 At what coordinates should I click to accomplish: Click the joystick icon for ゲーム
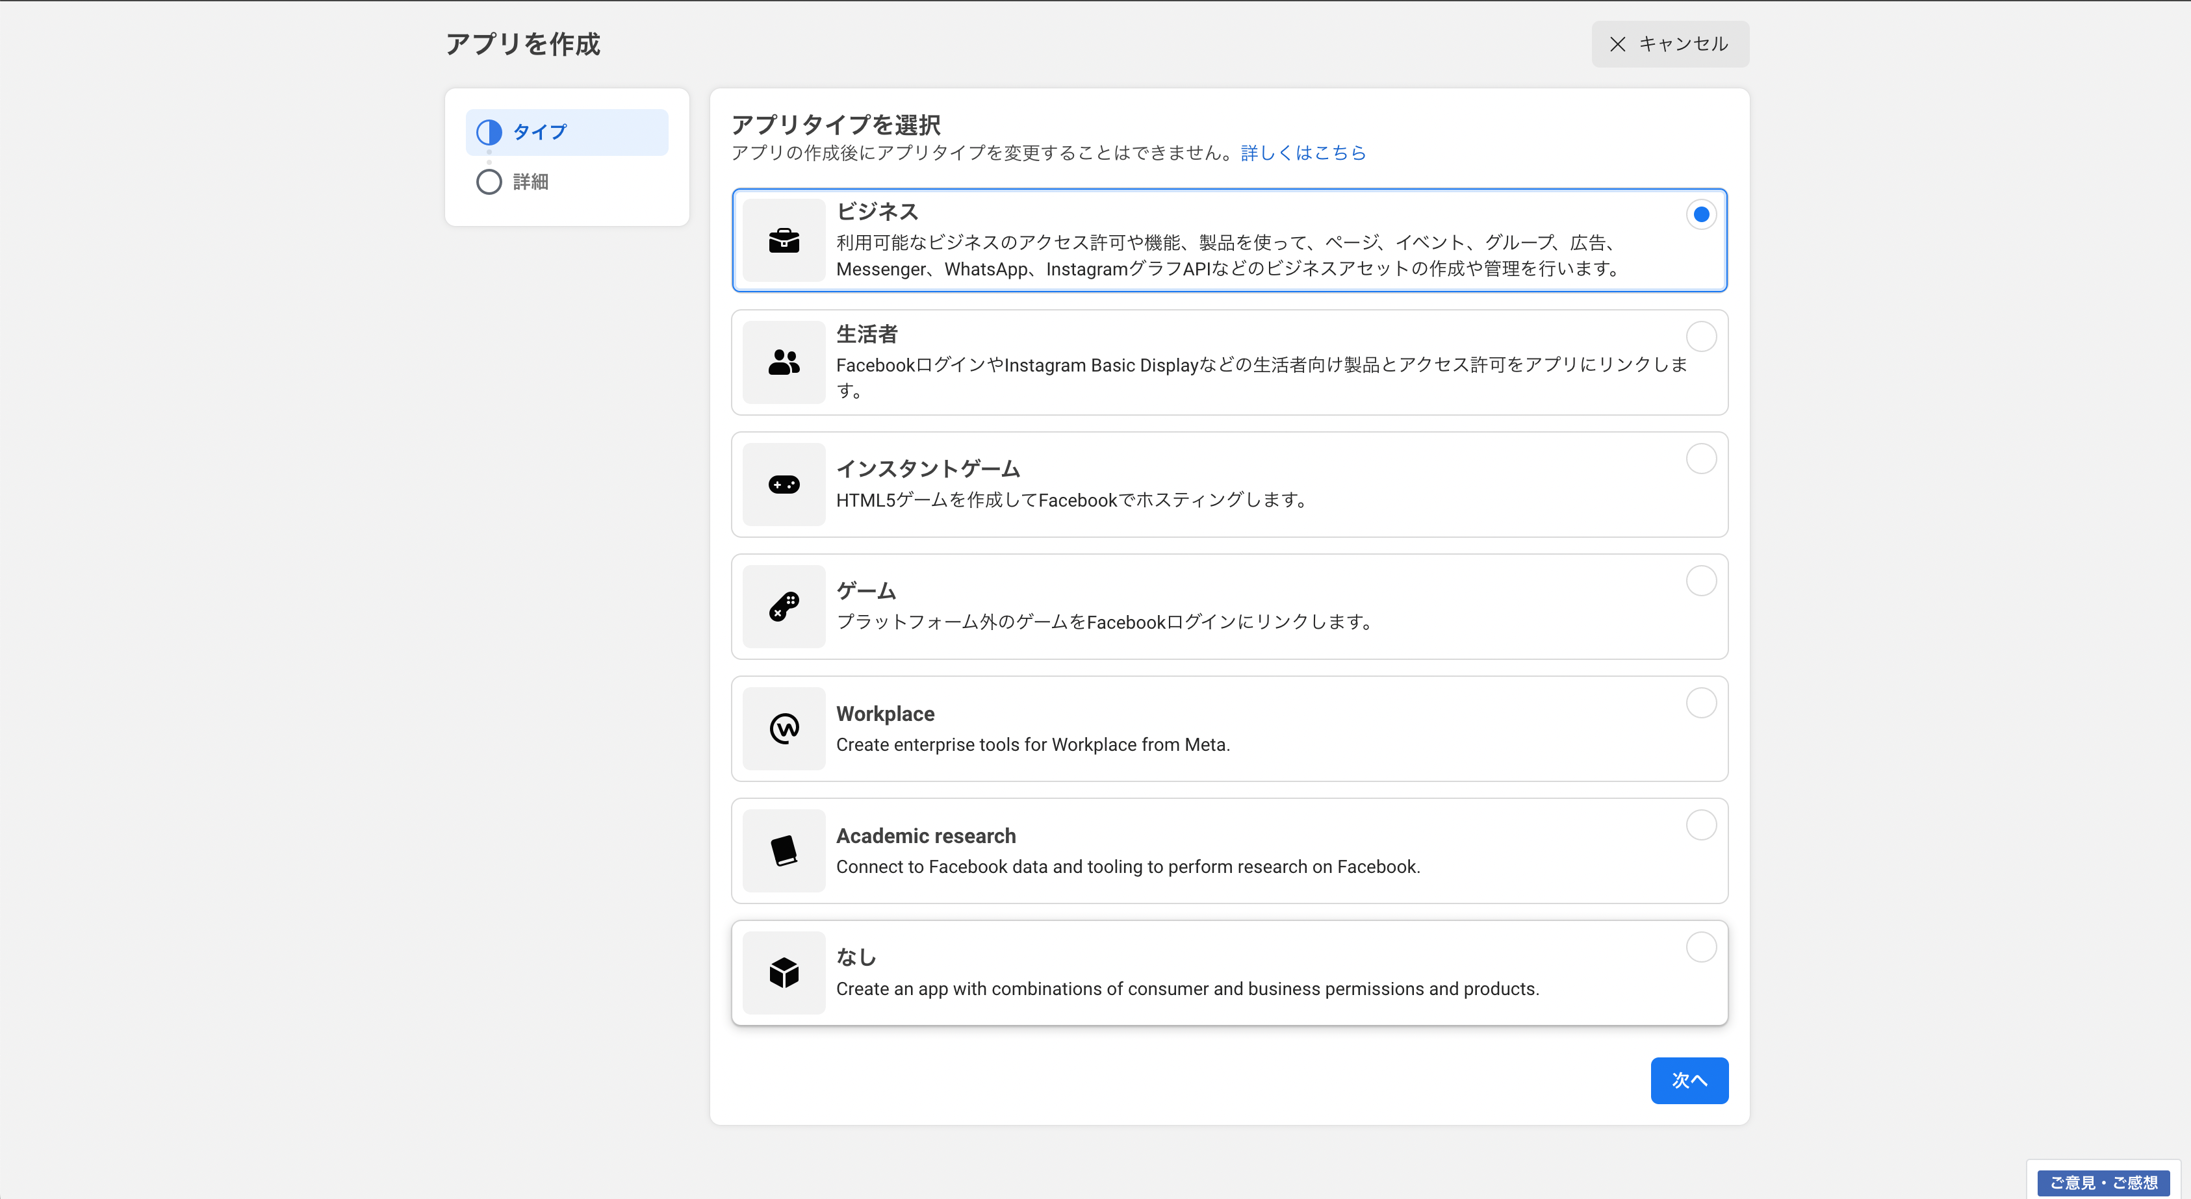pos(784,606)
